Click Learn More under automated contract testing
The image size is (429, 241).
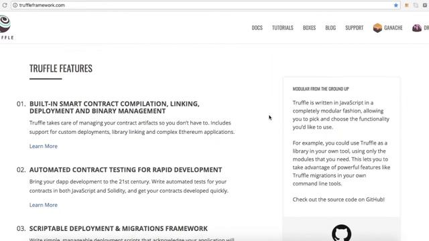coord(44,205)
